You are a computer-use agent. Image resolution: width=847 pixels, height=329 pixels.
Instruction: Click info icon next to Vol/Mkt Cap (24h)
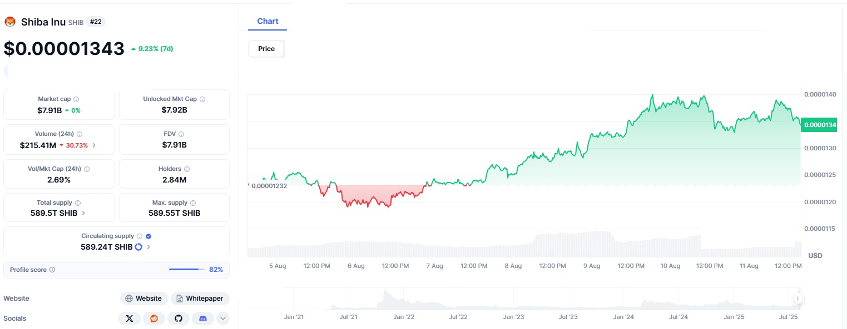(x=87, y=169)
